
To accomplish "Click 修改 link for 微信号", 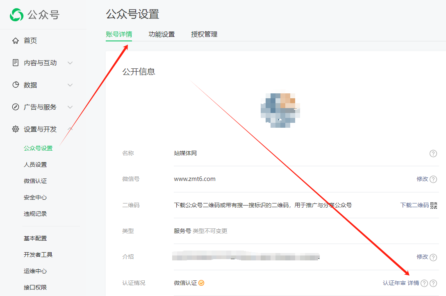I will (x=422, y=179).
